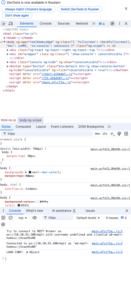Screen dimensions: 131x288
Task: Collapse the body element node
Action: tap(4, 42)
